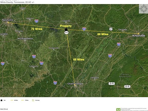148x111 pixels.
Task: Click the I-24 shield nearest Chattanooga
Action: pos(55,83)
